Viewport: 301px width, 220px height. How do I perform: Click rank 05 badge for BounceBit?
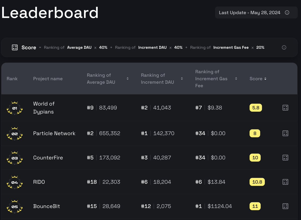tap(15, 206)
